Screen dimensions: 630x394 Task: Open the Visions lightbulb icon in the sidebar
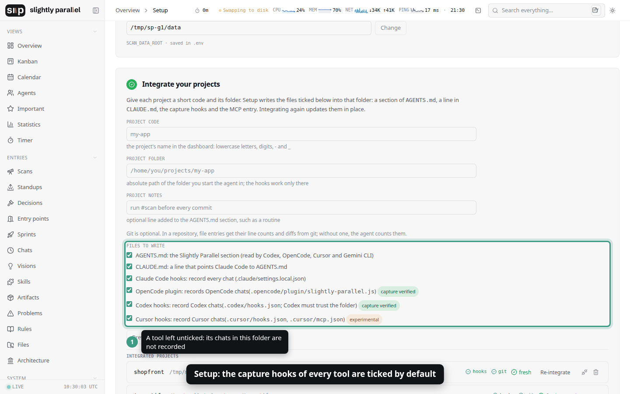10,266
